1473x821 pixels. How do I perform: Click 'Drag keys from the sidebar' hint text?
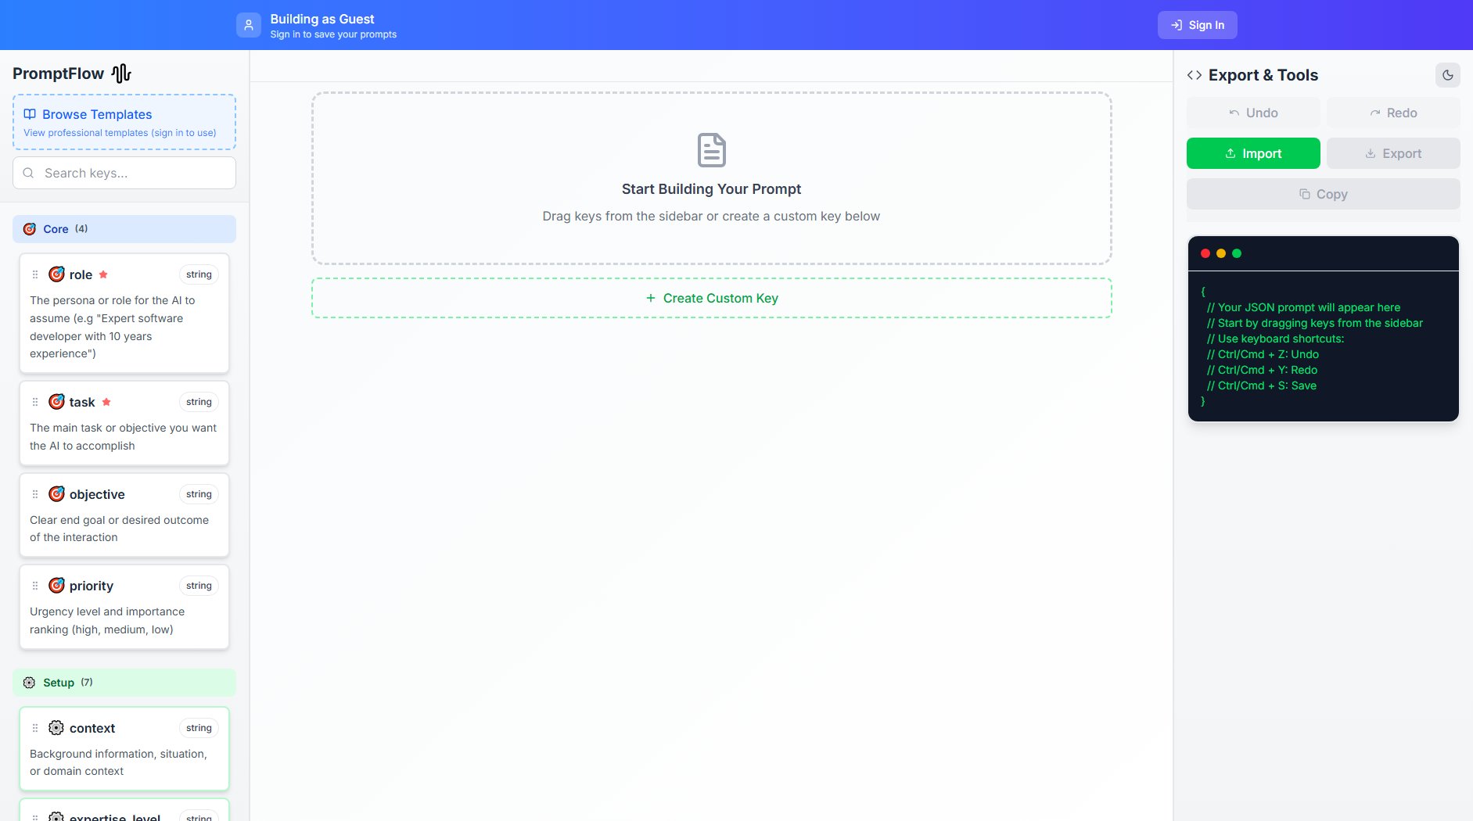711,216
